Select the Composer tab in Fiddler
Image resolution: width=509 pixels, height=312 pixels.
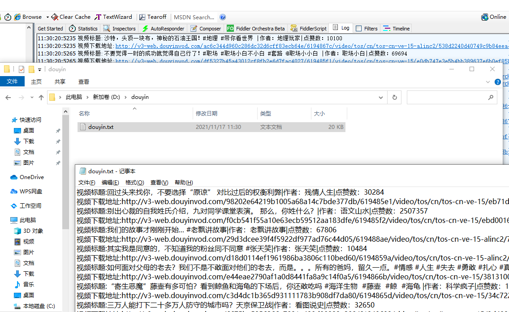(206, 29)
